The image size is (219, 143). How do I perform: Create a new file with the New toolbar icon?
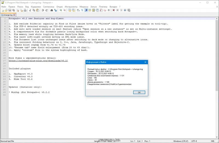click(2, 10)
